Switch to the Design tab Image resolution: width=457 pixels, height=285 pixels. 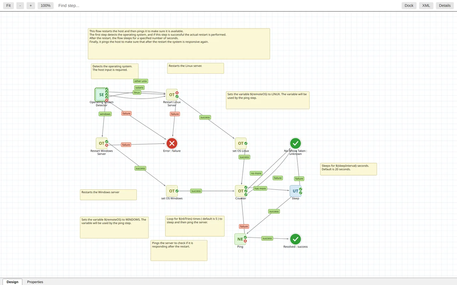click(12, 282)
